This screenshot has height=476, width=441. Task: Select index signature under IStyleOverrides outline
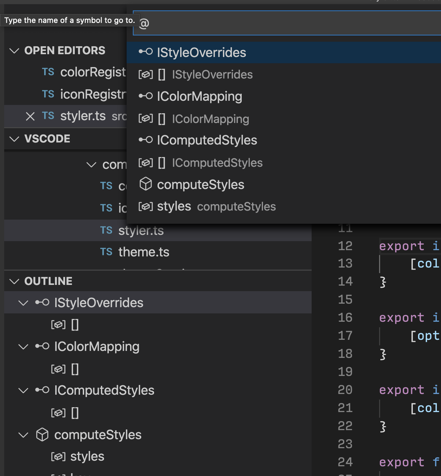[x=158, y=325]
